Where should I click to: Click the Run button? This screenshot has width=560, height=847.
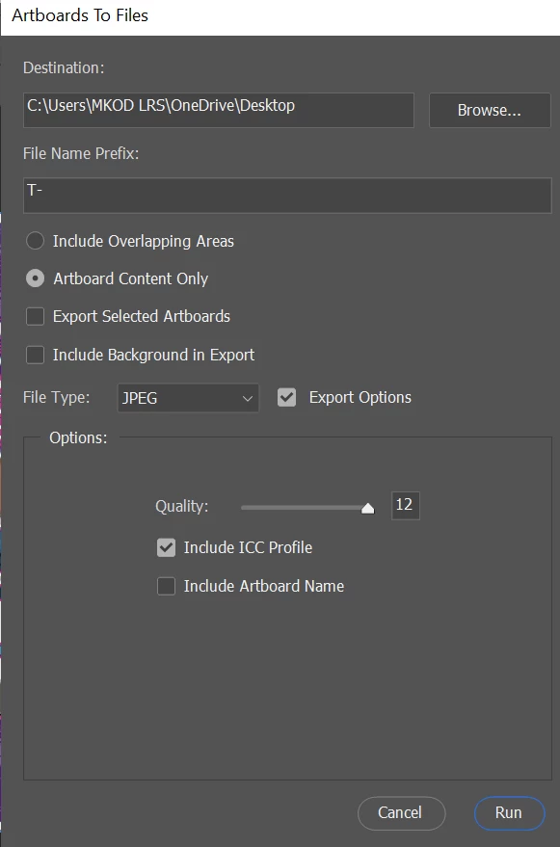coord(509,813)
